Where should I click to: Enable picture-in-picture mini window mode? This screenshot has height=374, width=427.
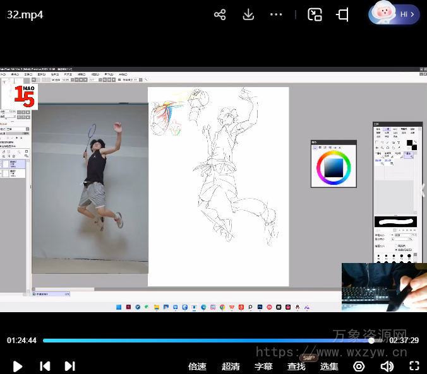tap(315, 15)
